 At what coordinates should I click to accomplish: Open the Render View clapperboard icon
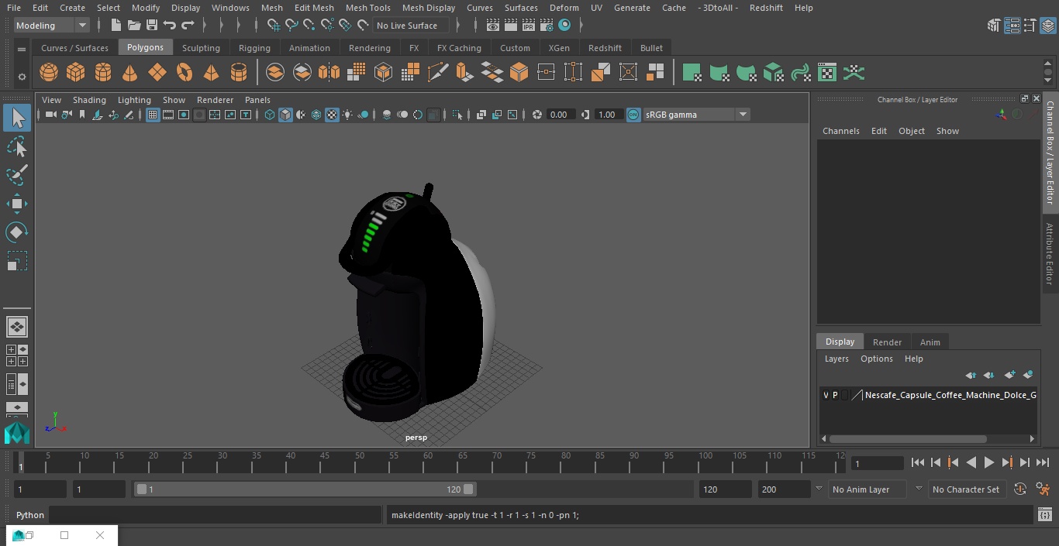point(493,26)
